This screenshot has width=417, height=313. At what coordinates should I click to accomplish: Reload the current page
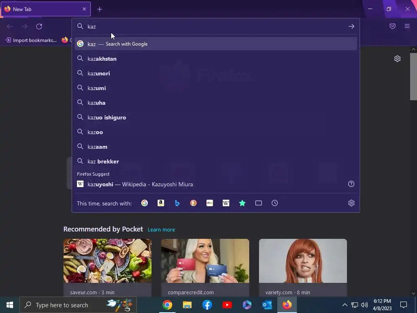pyautogui.click(x=39, y=26)
